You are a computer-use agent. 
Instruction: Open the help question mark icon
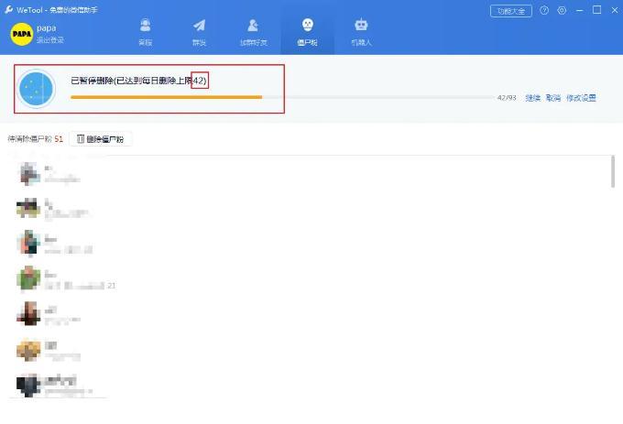544,11
